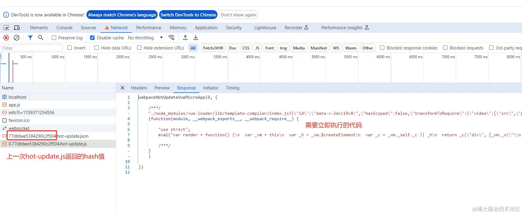The height and width of the screenshot is (214, 522).
Task: Check the 3rd-party requests checkbox
Action: 491,48
